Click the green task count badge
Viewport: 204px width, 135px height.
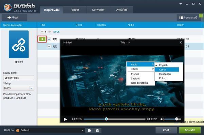pos(201,16)
